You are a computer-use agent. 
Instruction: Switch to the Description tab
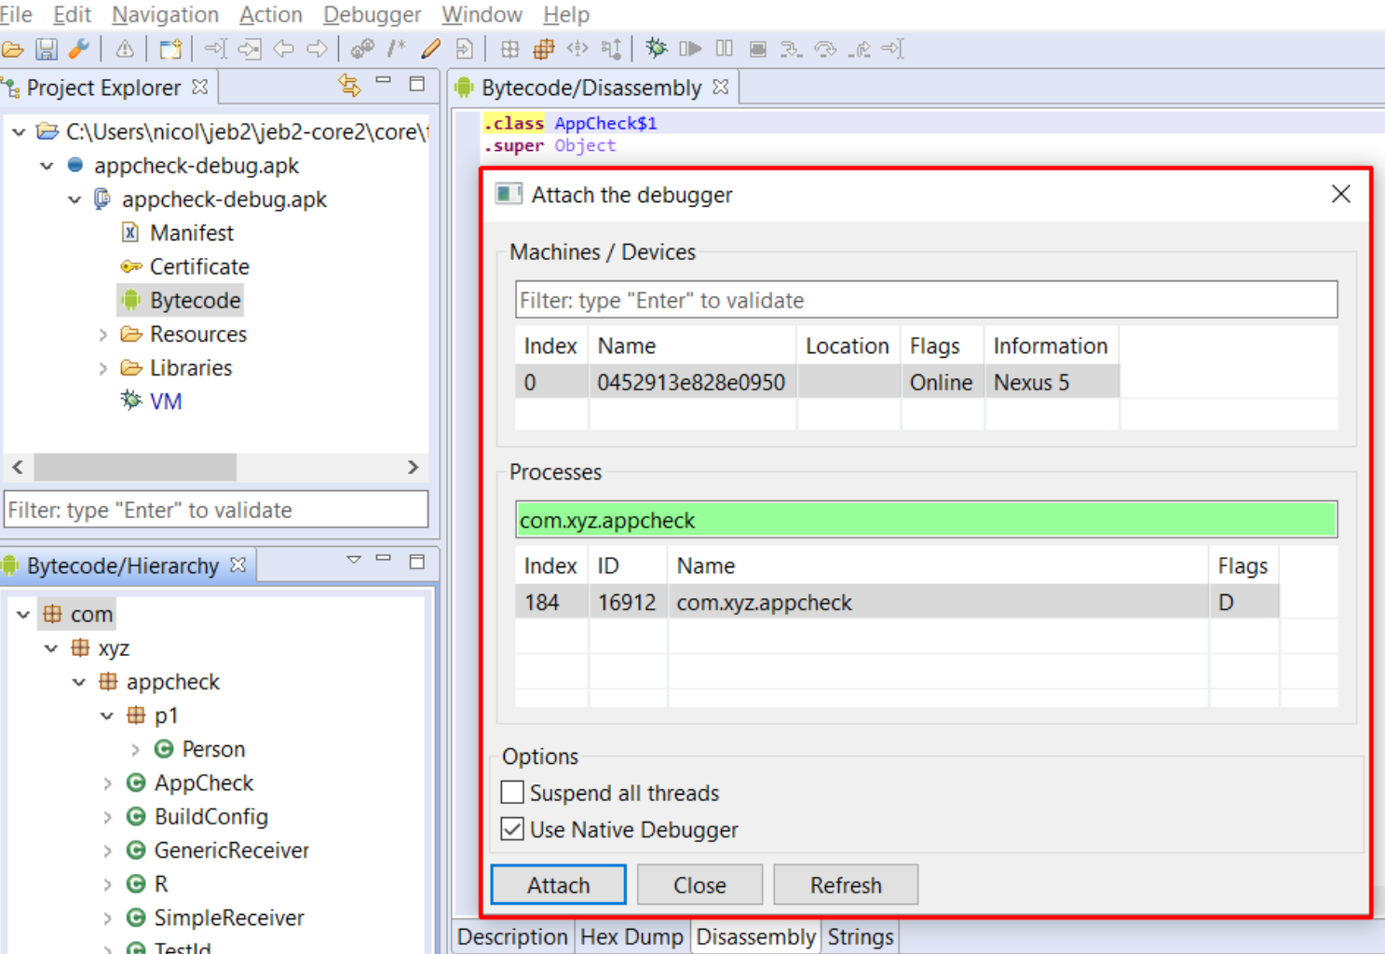coord(512,936)
